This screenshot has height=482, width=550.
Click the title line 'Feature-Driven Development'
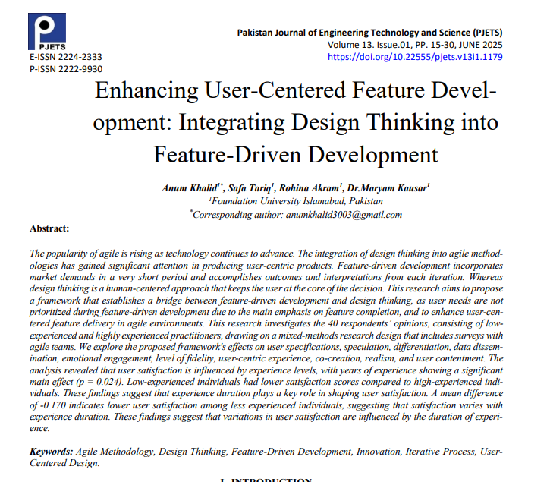295,154
